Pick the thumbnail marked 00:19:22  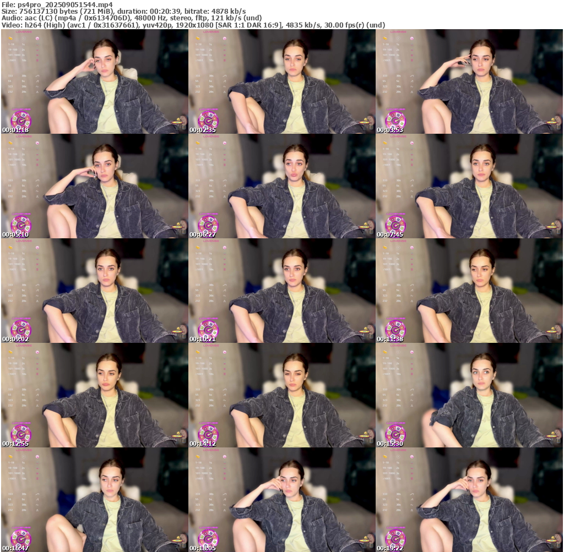point(469,500)
